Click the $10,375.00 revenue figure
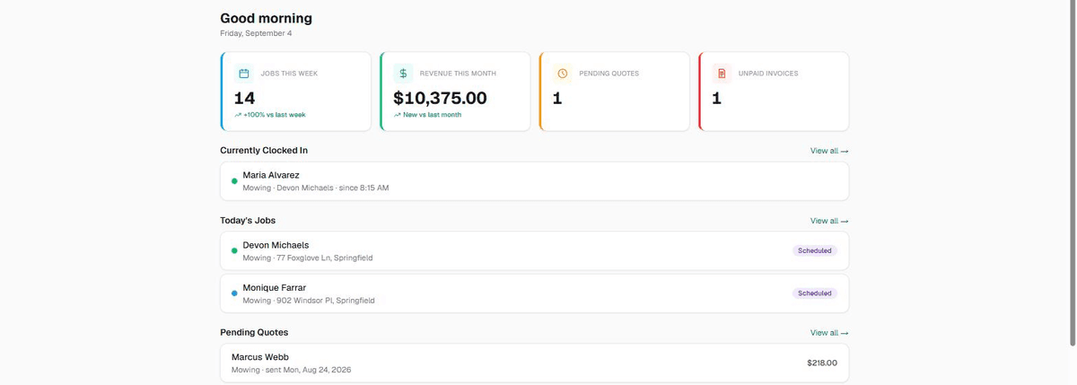The height and width of the screenshot is (385, 1077). (x=440, y=98)
